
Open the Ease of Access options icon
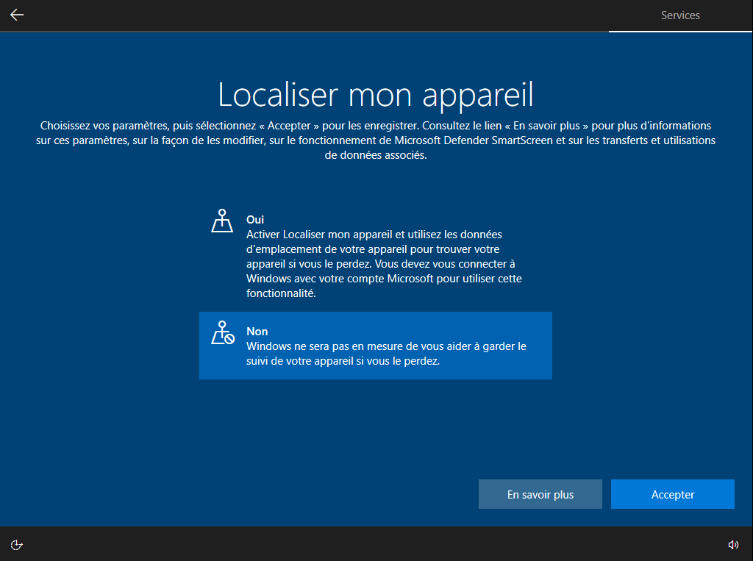[17, 545]
